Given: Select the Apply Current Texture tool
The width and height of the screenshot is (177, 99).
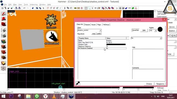Looking at the screenshot, I should tap(4, 47).
